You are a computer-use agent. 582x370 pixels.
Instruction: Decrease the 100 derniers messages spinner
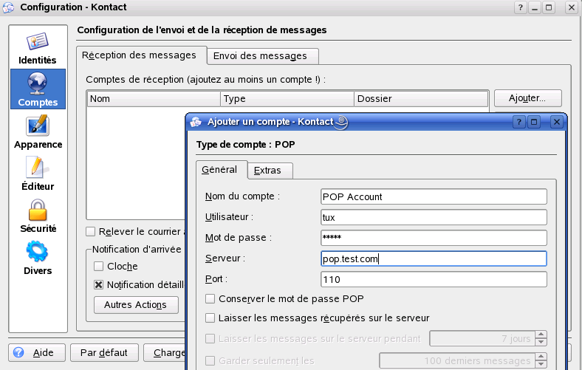point(541,364)
